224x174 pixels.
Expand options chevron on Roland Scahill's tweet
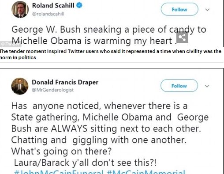207,10
